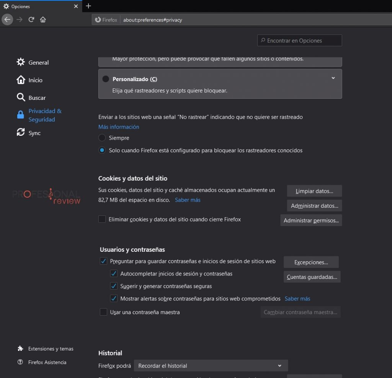Click Limpiar datos button
The image size is (392, 378).
point(314,191)
